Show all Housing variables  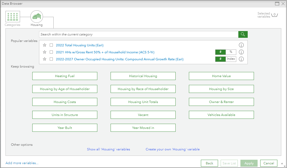point(109,149)
